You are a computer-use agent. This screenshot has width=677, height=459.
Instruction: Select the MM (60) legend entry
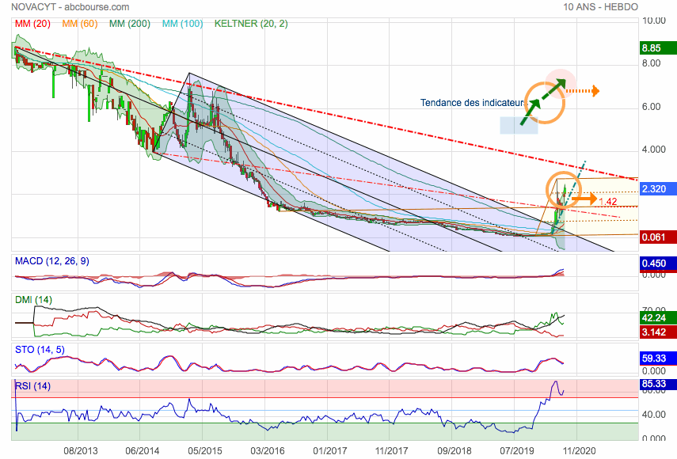tap(80, 24)
